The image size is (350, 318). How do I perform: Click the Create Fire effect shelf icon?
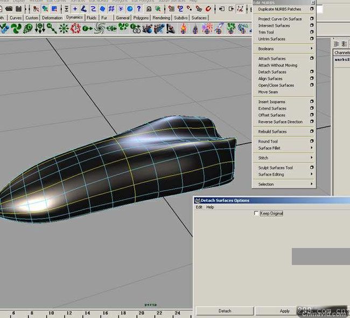coord(183,29)
